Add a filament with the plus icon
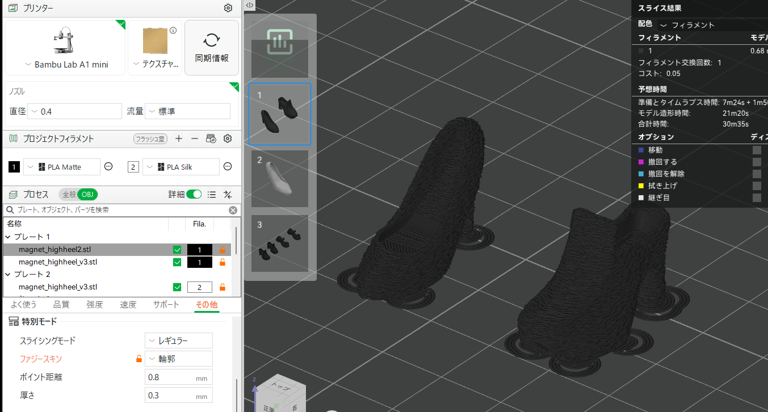Image resolution: width=768 pixels, height=412 pixels. [179, 138]
